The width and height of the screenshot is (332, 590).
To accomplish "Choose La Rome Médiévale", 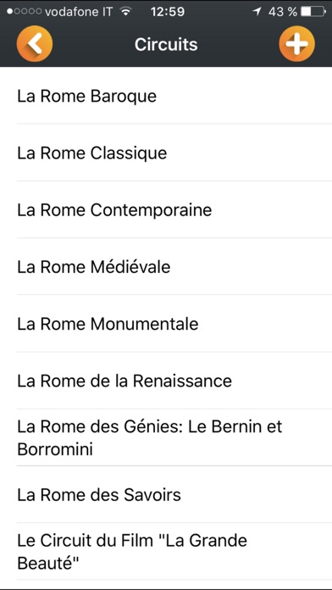I will click(x=166, y=267).
